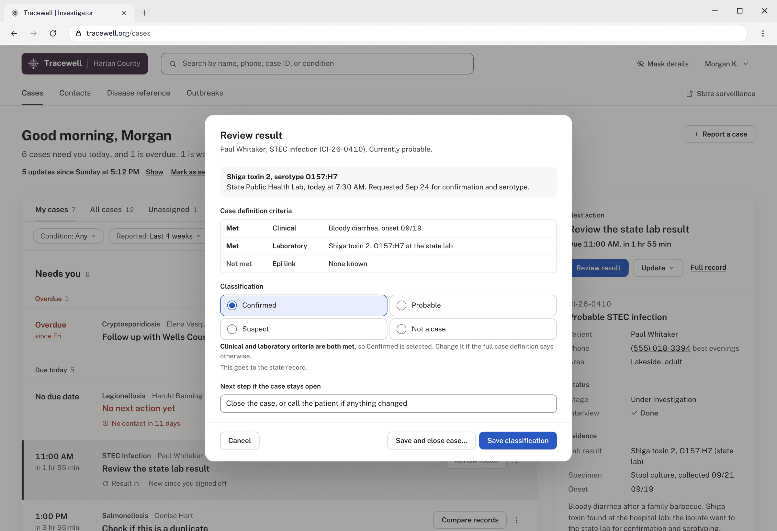Click Save classification

pos(518,440)
